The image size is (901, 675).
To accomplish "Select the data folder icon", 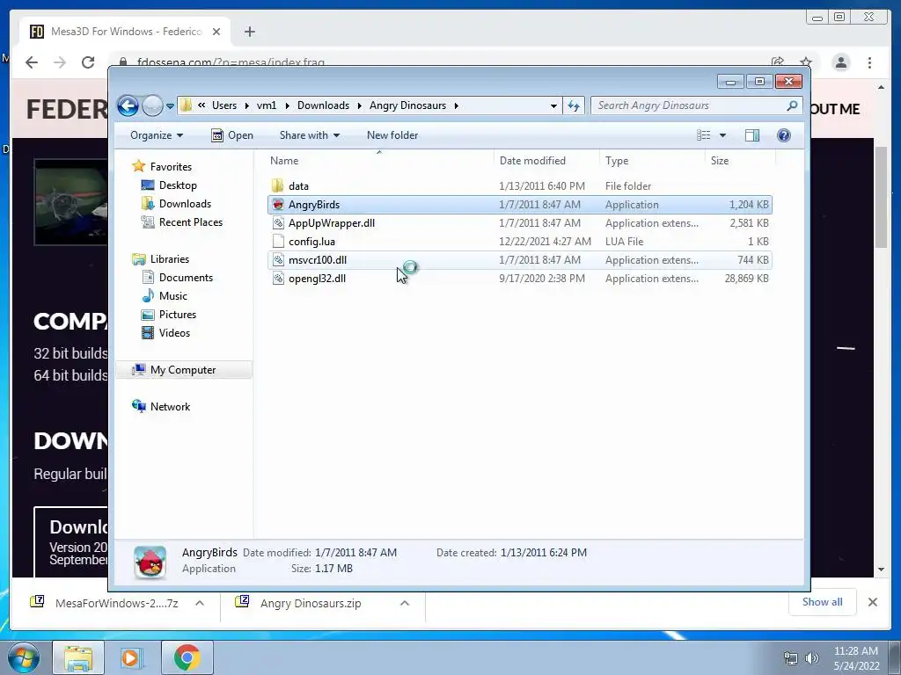I will [x=278, y=186].
